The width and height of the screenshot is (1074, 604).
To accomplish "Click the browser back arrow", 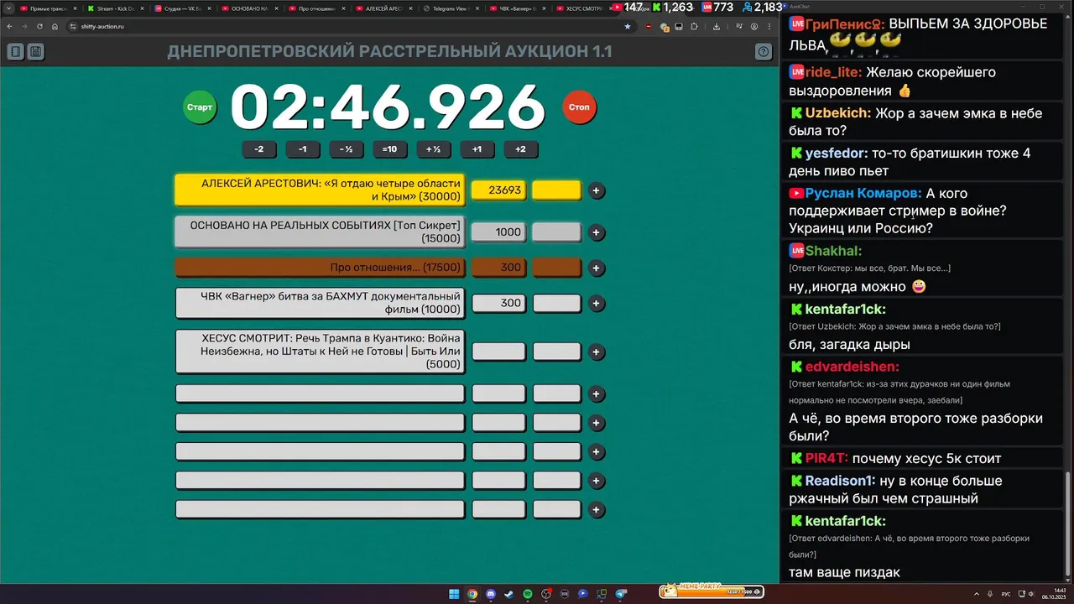I will [x=10, y=27].
